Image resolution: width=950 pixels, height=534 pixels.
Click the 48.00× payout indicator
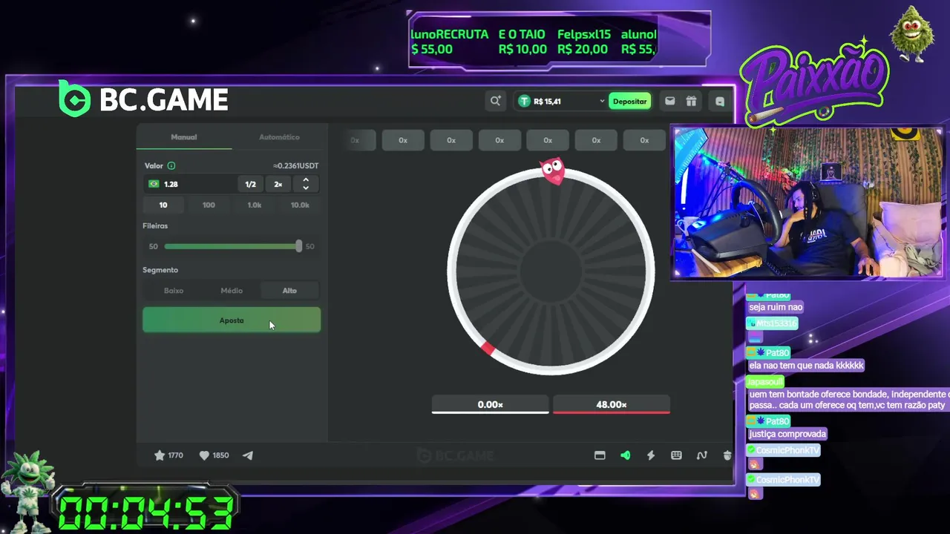612,405
